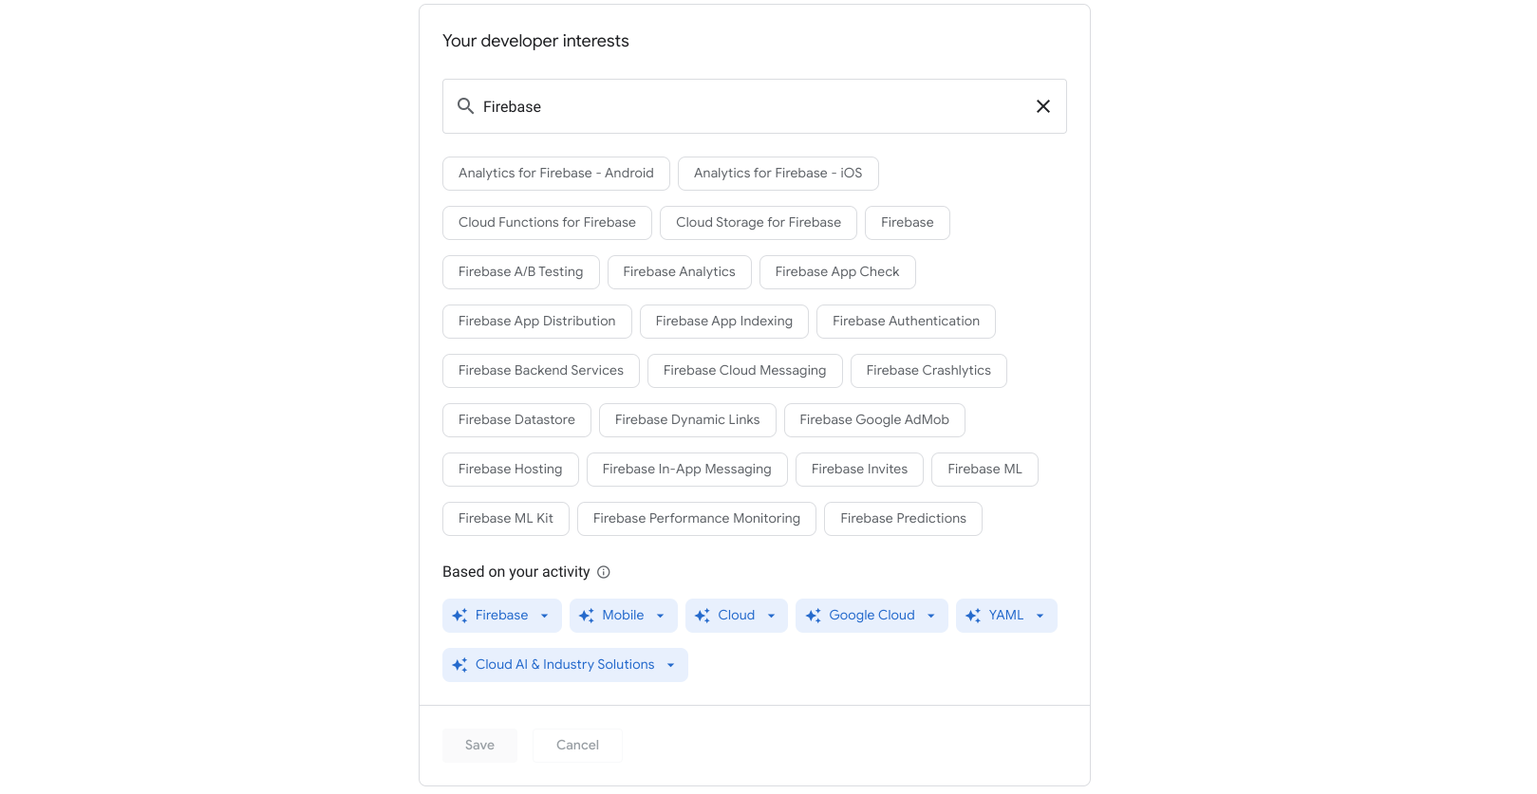The height and width of the screenshot is (794, 1537).
Task: Open the YAML chip dropdown arrow
Action: pyautogui.click(x=1040, y=616)
